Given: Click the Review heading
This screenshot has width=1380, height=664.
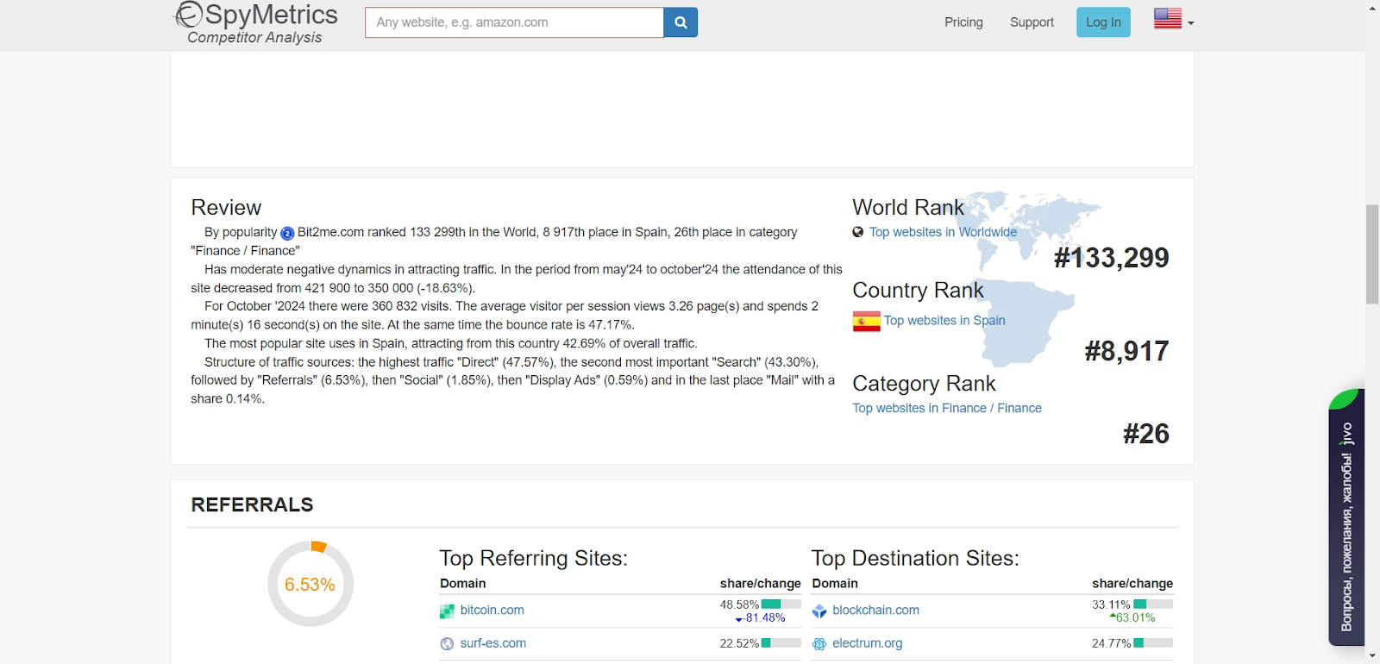Looking at the screenshot, I should (226, 208).
